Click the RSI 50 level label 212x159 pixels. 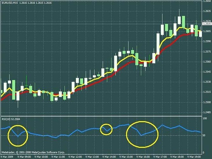(x=204, y=135)
